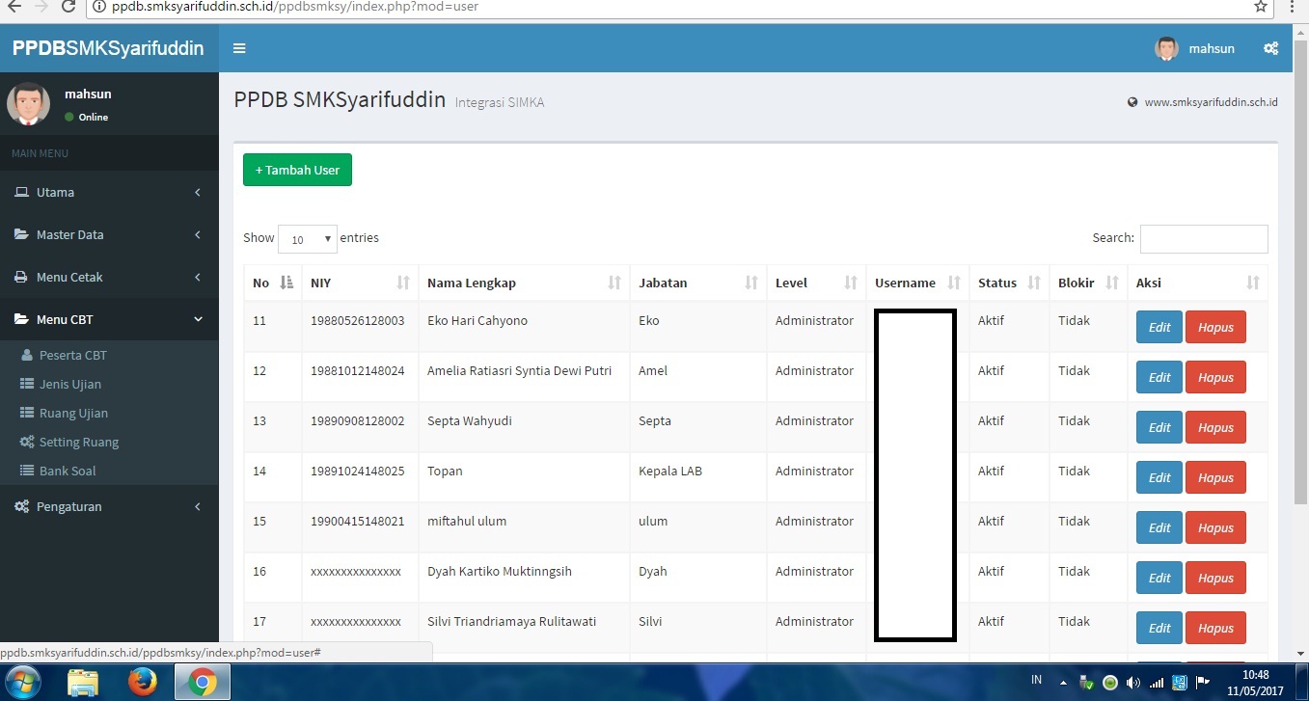Collapse the Menu CBT sidebar section

pyautogui.click(x=109, y=319)
